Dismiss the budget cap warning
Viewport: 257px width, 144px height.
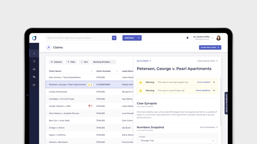[214, 82]
